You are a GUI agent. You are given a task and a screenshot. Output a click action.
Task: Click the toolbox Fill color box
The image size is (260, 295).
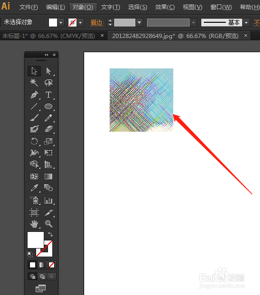click(x=36, y=240)
